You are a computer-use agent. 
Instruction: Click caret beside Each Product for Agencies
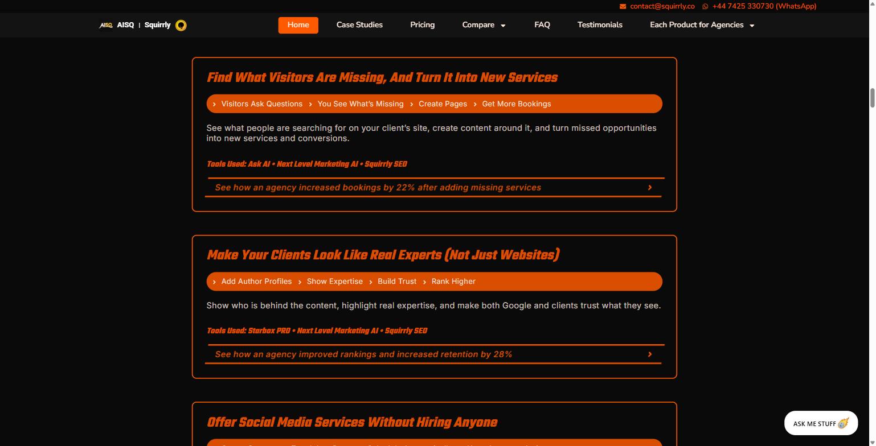752,26
